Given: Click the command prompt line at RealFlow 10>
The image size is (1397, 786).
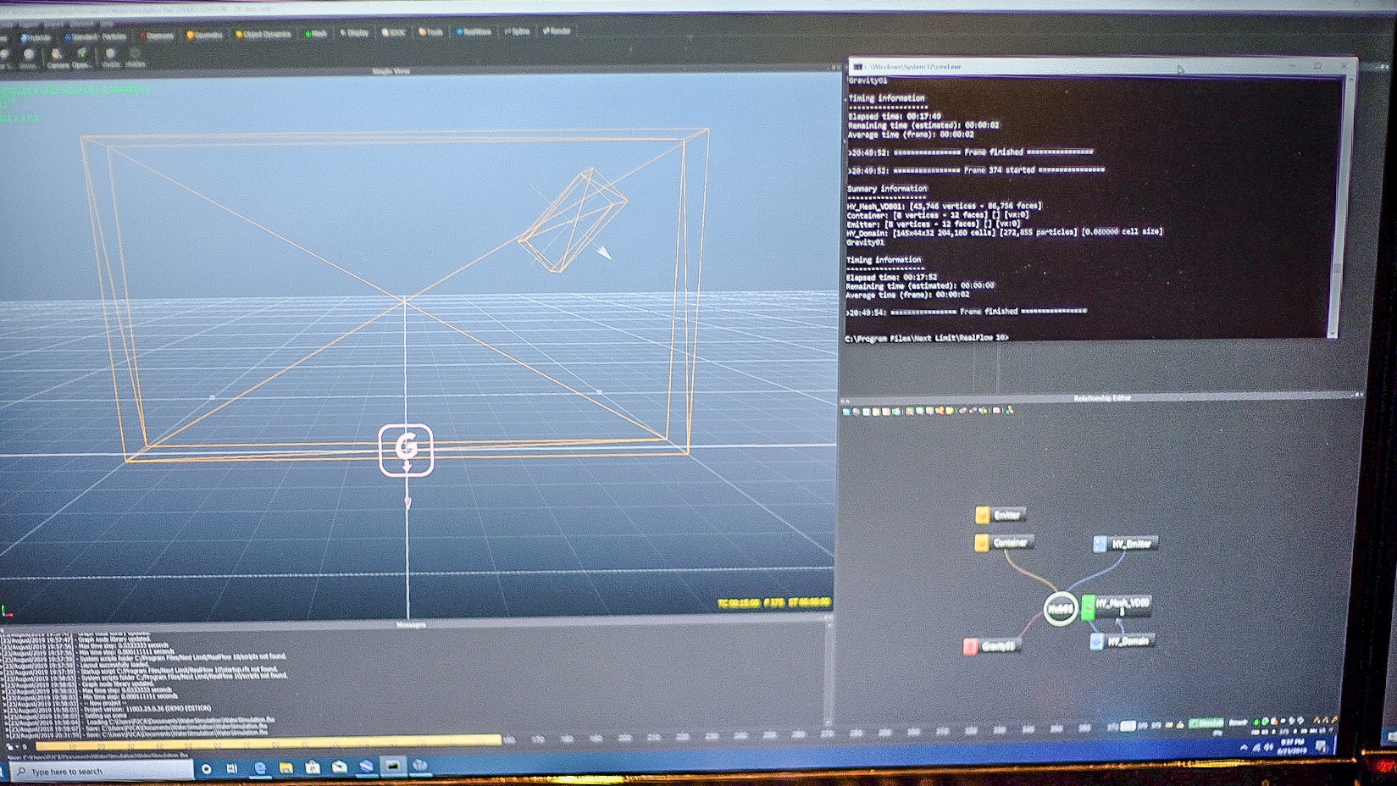Looking at the screenshot, I should (x=927, y=338).
